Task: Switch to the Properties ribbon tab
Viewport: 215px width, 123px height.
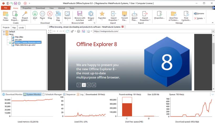Action: pos(27,8)
